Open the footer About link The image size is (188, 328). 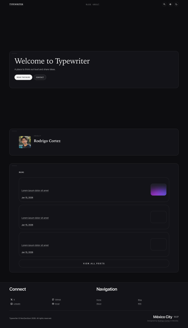click(99, 304)
